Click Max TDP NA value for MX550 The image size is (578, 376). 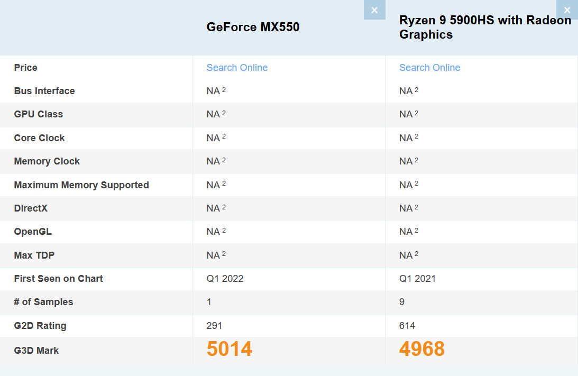point(216,255)
